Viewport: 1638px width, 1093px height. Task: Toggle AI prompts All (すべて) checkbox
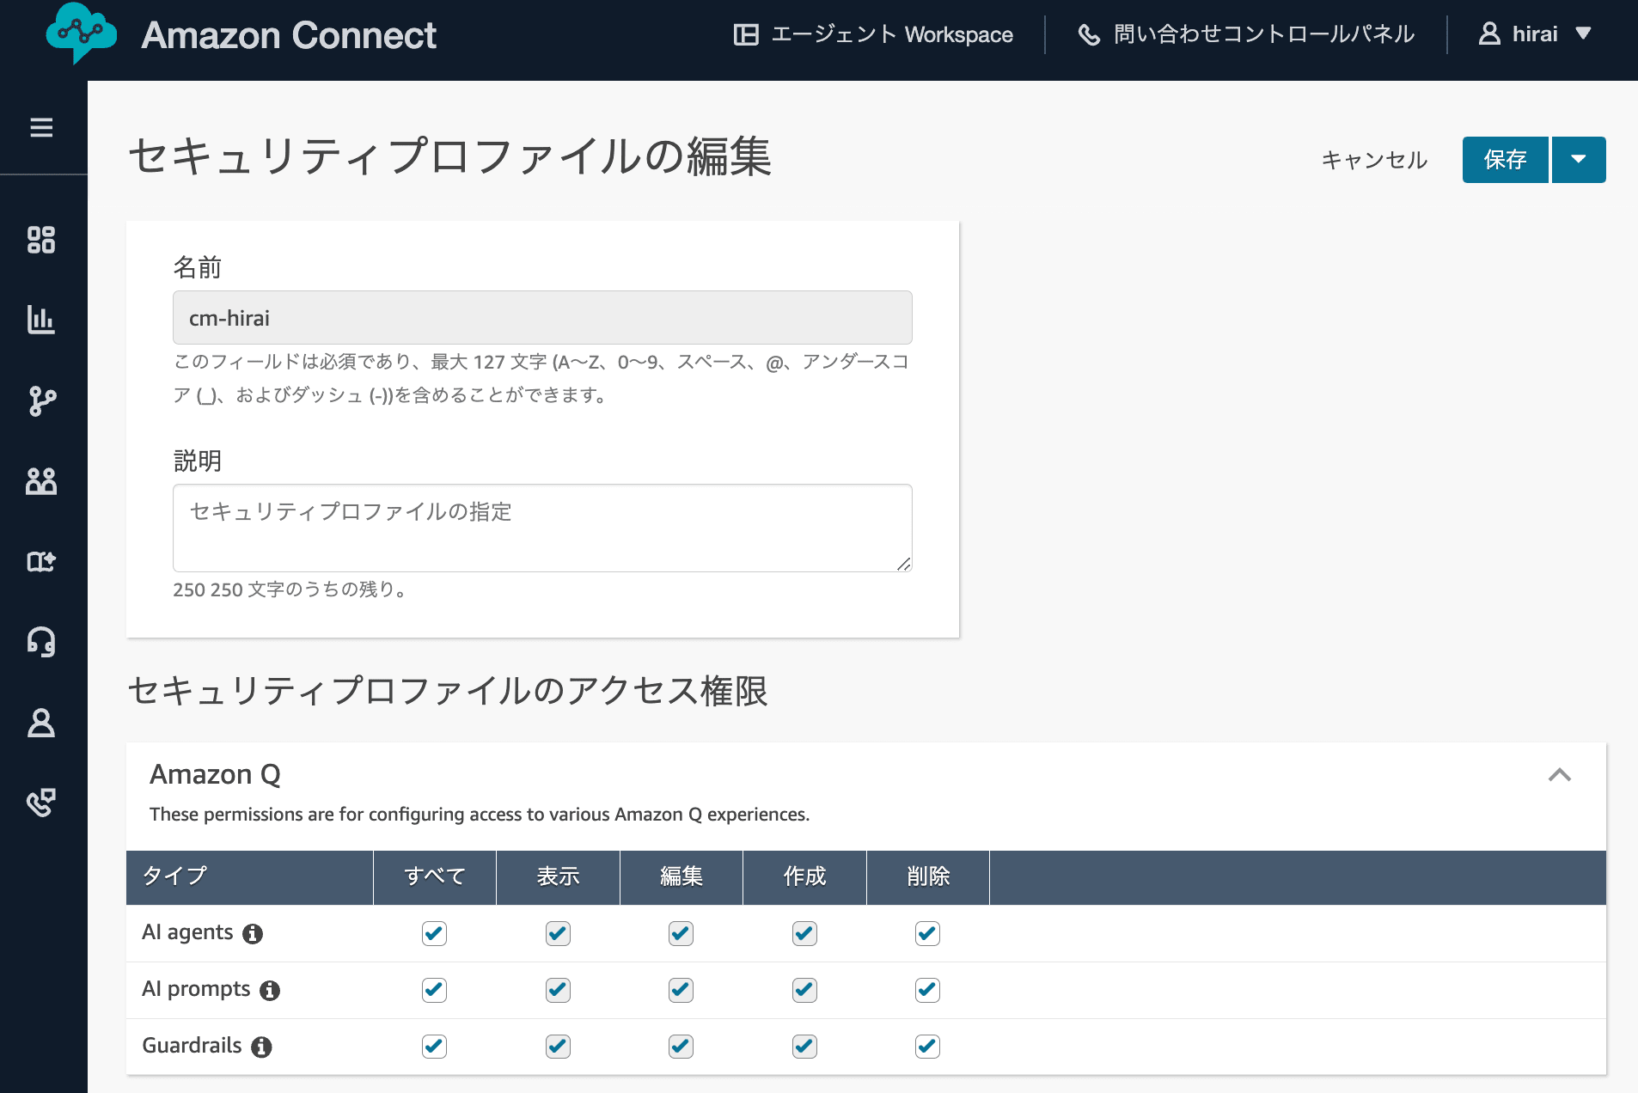(x=434, y=990)
